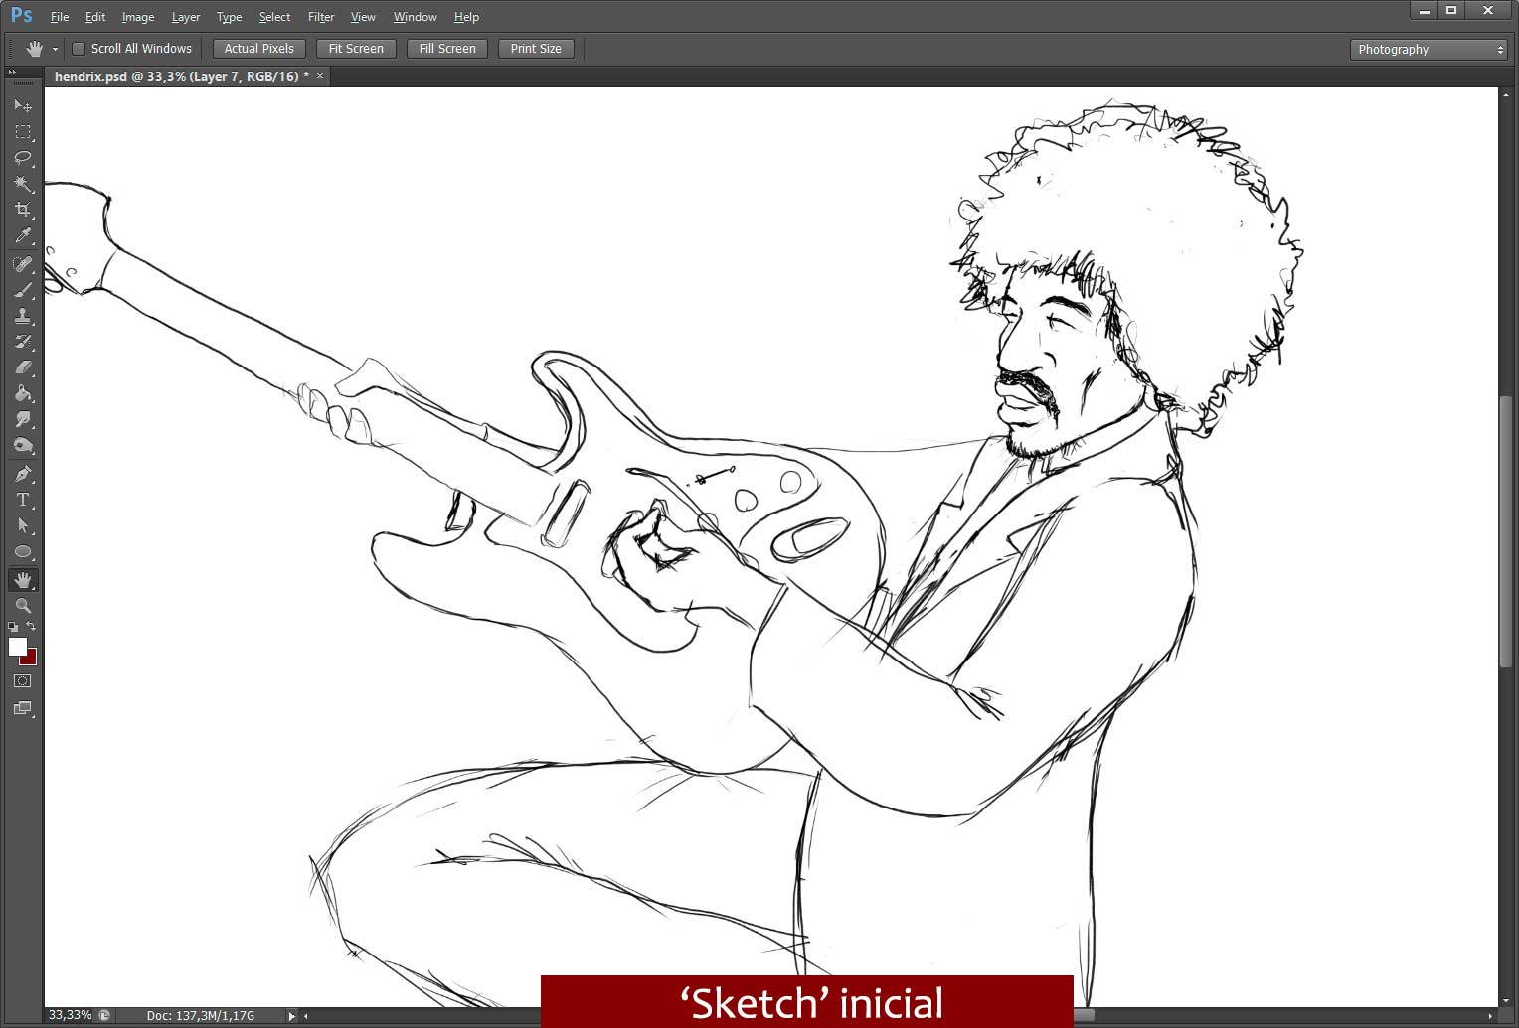Viewport: 1519px width, 1028px height.
Task: Open the Help menu
Action: coord(467,17)
